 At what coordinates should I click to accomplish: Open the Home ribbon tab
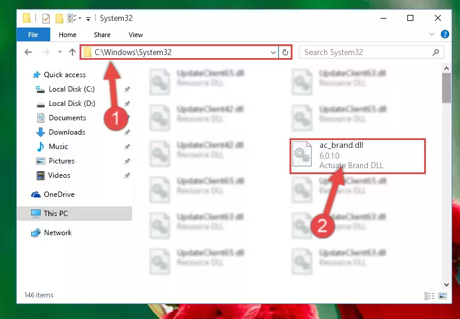tap(68, 35)
